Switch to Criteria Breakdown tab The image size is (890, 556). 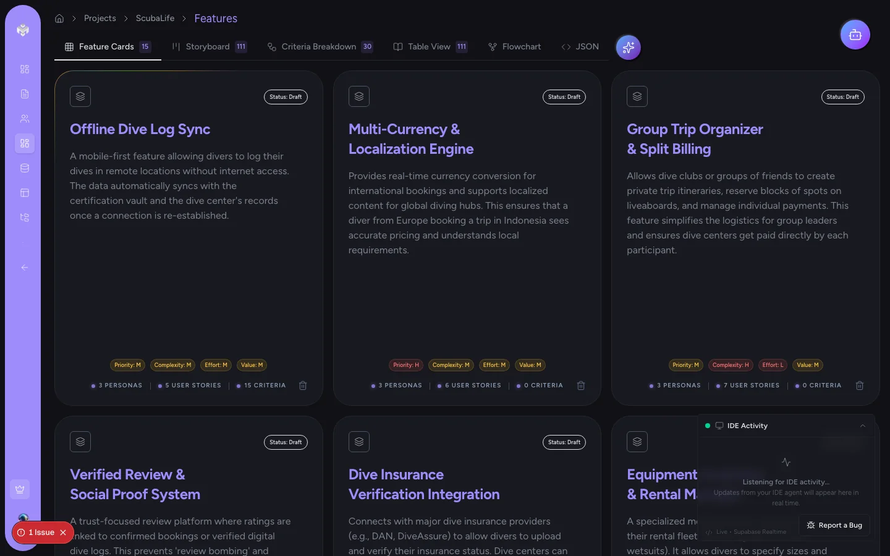point(318,46)
